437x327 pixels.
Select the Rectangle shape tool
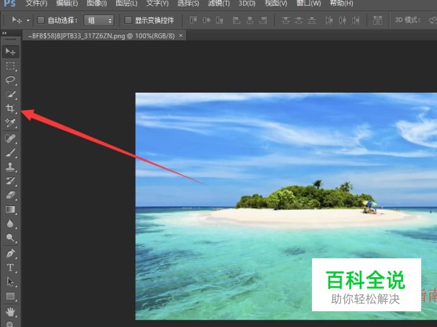pos(10,296)
